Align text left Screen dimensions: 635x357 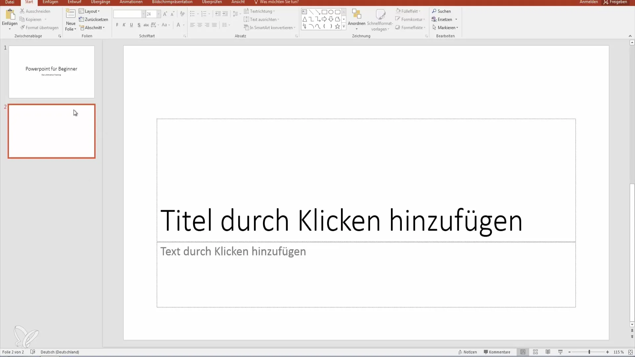tap(192, 25)
